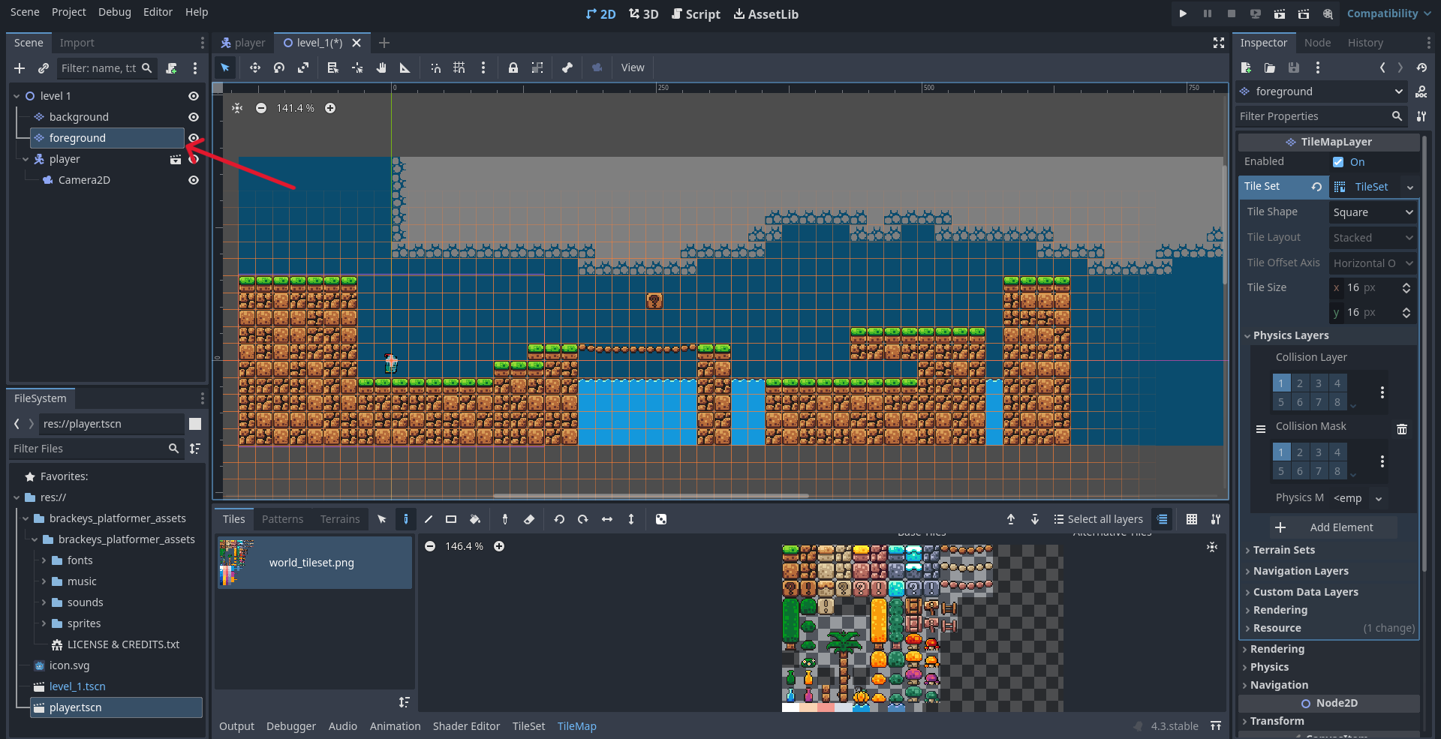Switch to the player scene tab
The height and width of the screenshot is (739, 1441).
pos(243,43)
